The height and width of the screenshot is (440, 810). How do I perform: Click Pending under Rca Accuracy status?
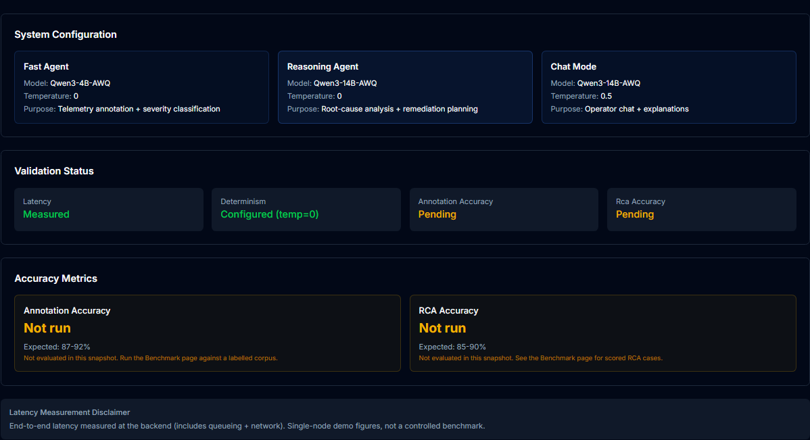[635, 214]
